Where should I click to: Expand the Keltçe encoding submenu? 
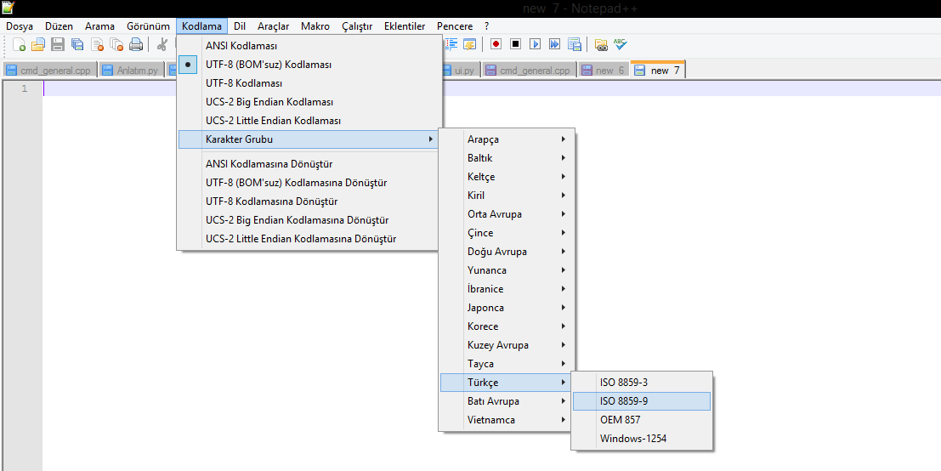(507, 176)
